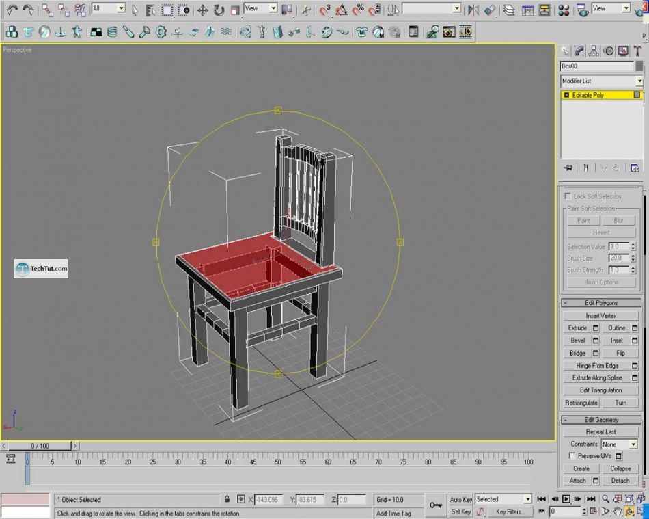649x519 pixels.
Task: Activate the Select and Move tool
Action: [x=202, y=10]
